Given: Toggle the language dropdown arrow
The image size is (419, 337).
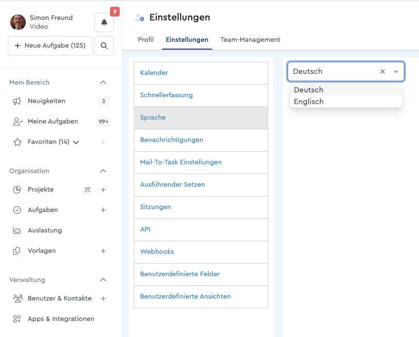Looking at the screenshot, I should (x=396, y=71).
